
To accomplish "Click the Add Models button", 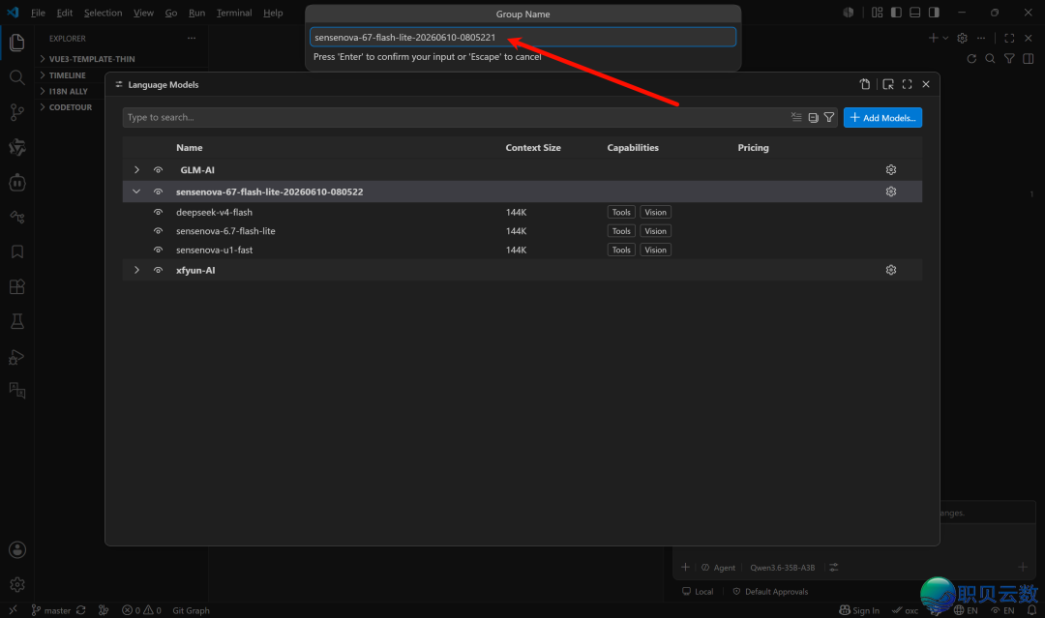I will tap(882, 117).
